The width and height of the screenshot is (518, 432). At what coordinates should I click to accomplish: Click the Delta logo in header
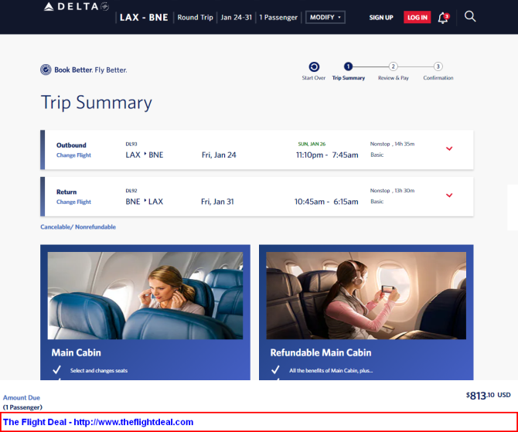77,6
